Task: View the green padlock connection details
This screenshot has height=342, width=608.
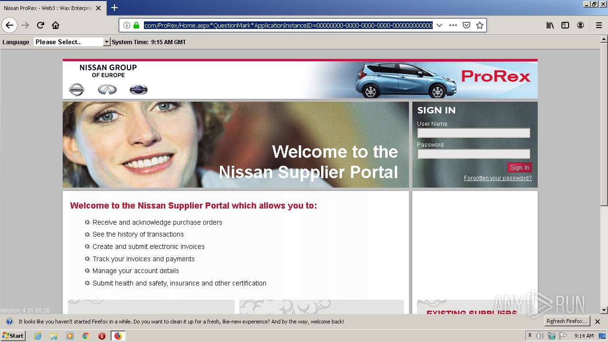Action: pos(136,25)
